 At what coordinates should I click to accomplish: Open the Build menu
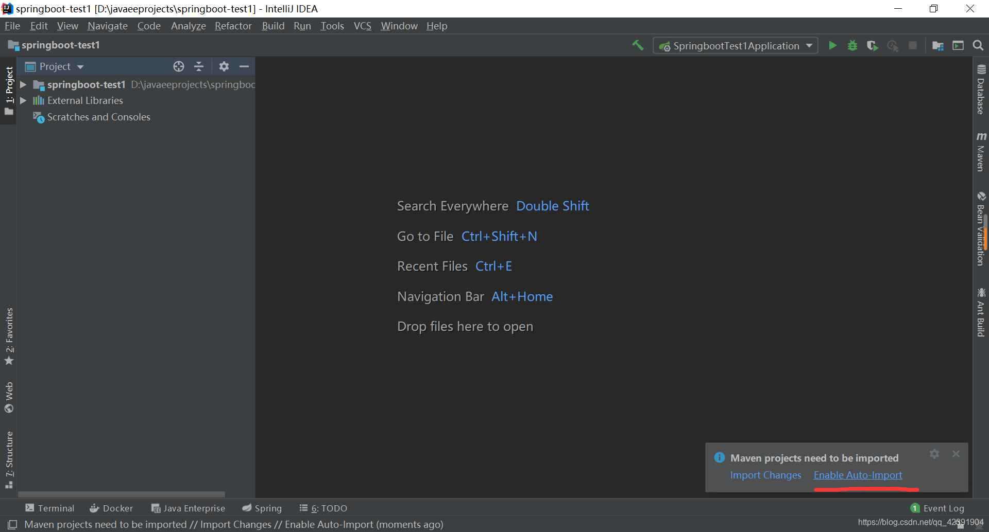pos(273,26)
